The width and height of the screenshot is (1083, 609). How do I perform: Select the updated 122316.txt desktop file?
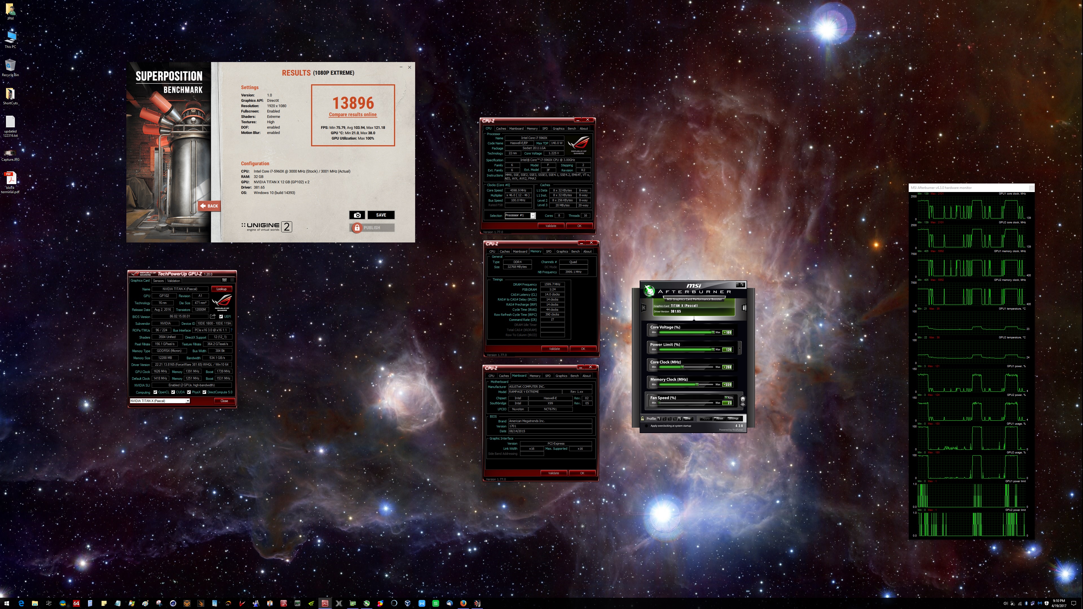click(x=10, y=126)
